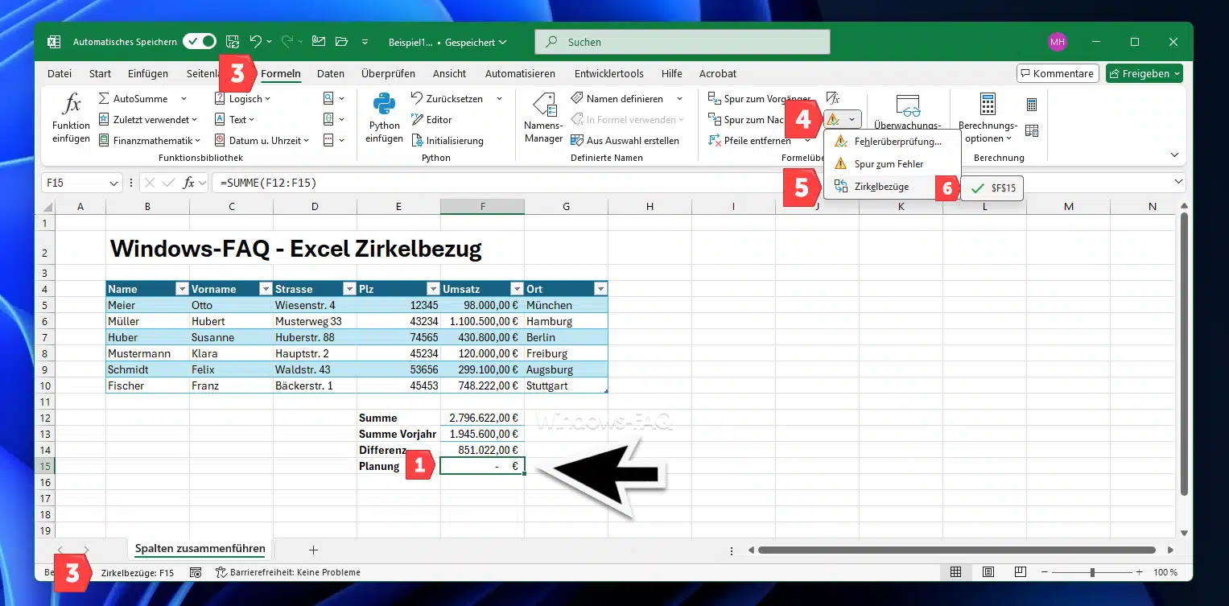Open the Namens-Manager
The width and height of the screenshot is (1229, 606).
pyautogui.click(x=543, y=106)
